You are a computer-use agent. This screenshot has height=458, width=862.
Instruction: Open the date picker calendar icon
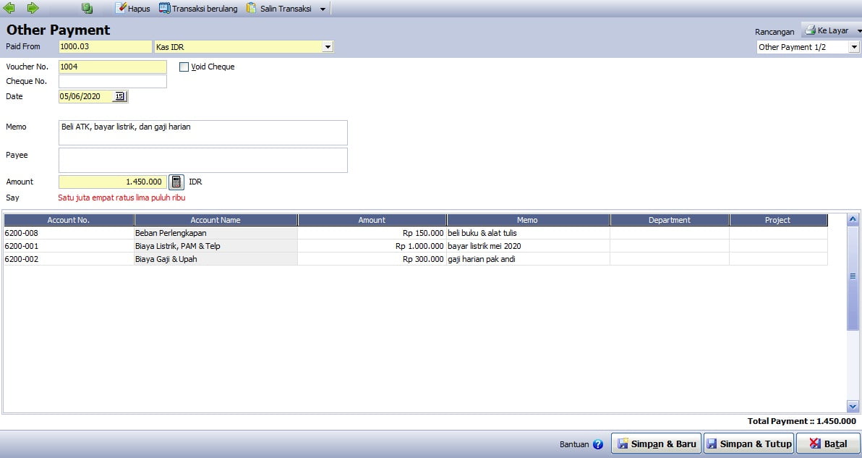(x=119, y=96)
